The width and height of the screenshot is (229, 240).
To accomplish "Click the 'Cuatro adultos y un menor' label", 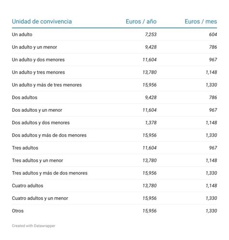I will (40, 198).
